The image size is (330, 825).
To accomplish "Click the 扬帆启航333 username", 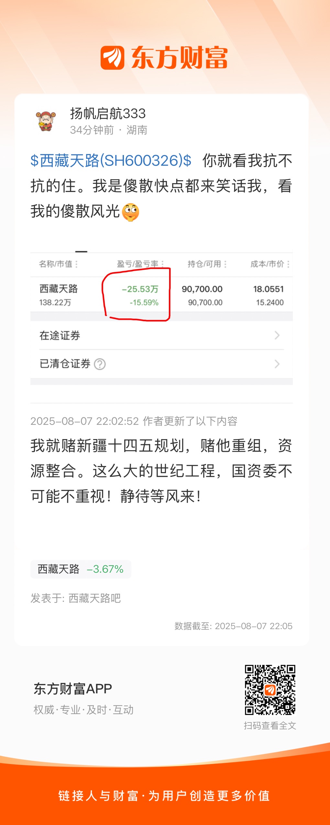I will 108,114.
